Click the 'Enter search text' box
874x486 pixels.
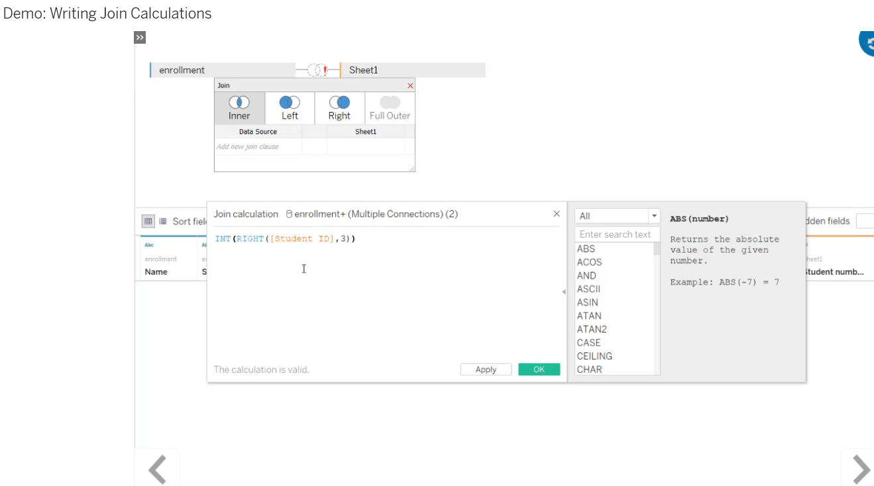pos(618,234)
